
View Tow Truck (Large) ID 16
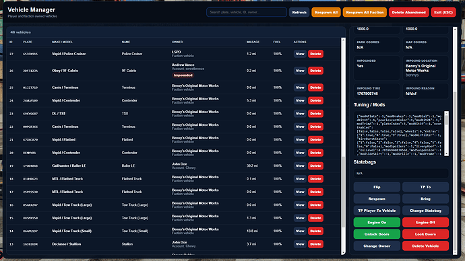click(x=300, y=204)
